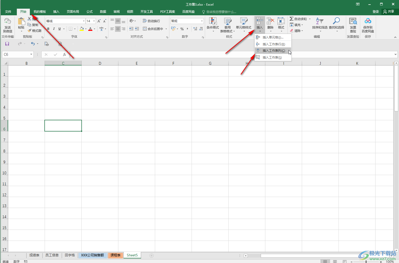Open the name box dropdown arrow

(x=31, y=55)
